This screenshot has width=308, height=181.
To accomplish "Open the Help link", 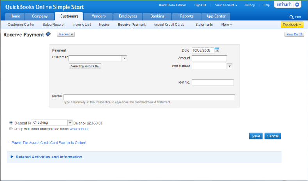I will pyautogui.click(x=267, y=5).
